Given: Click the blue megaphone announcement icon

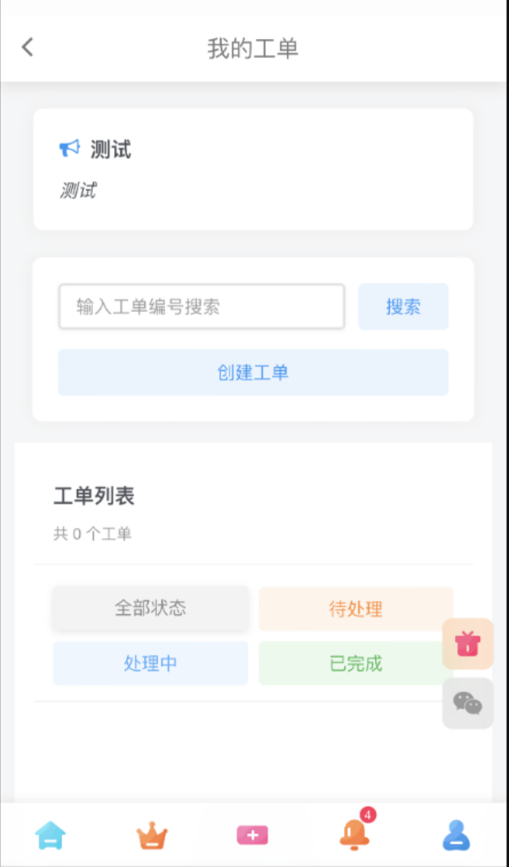Looking at the screenshot, I should tap(69, 148).
